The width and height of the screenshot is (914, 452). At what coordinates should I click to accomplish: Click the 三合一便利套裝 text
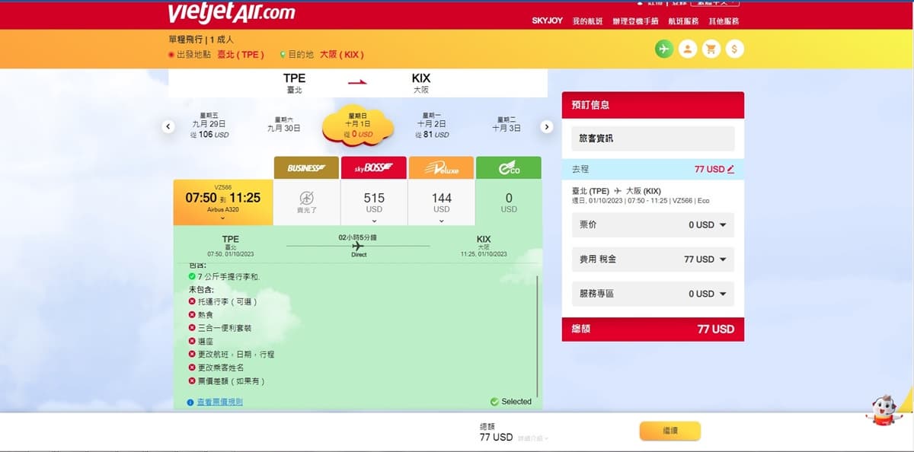coord(225,328)
